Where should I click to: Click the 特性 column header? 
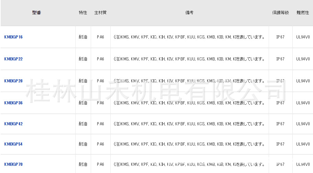click(83, 13)
